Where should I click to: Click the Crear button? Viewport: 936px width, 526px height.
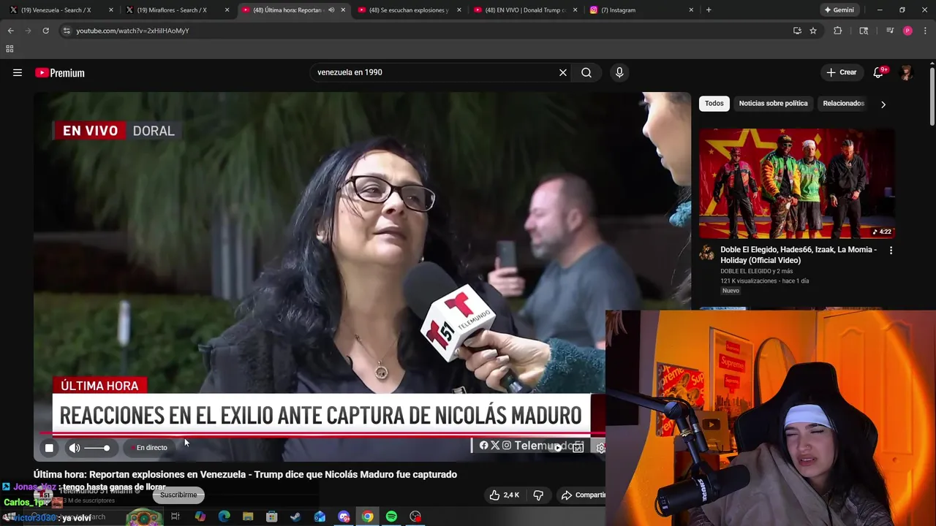pos(842,72)
